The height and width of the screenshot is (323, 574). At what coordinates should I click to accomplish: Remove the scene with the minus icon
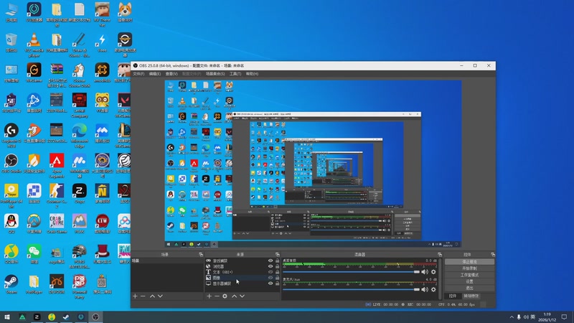coord(143,296)
